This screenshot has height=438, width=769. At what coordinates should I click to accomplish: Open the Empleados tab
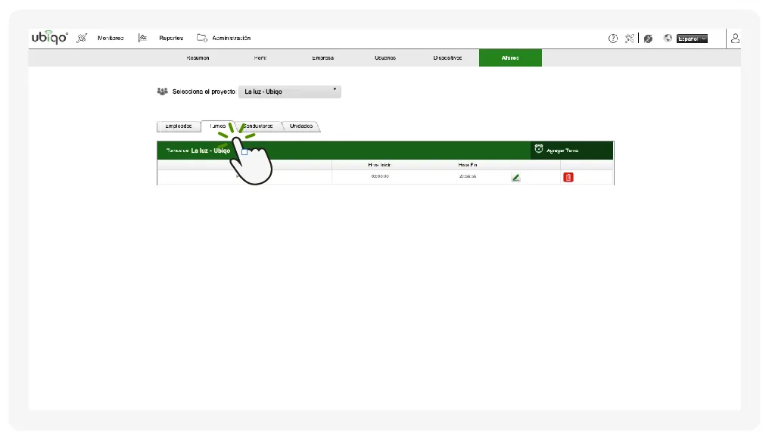point(179,126)
